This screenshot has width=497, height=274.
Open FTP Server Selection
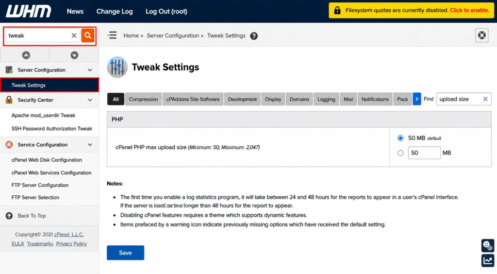point(35,198)
